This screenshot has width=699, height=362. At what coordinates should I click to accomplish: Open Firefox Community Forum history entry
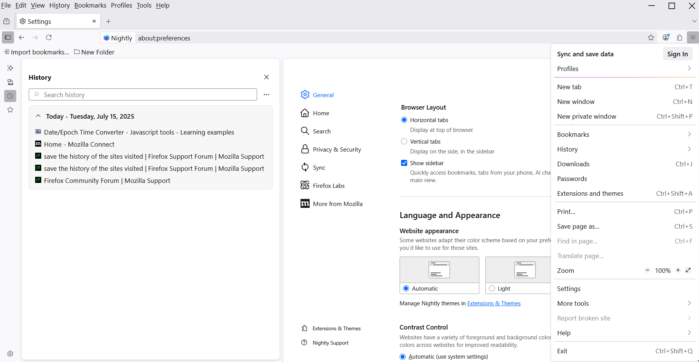103,181
